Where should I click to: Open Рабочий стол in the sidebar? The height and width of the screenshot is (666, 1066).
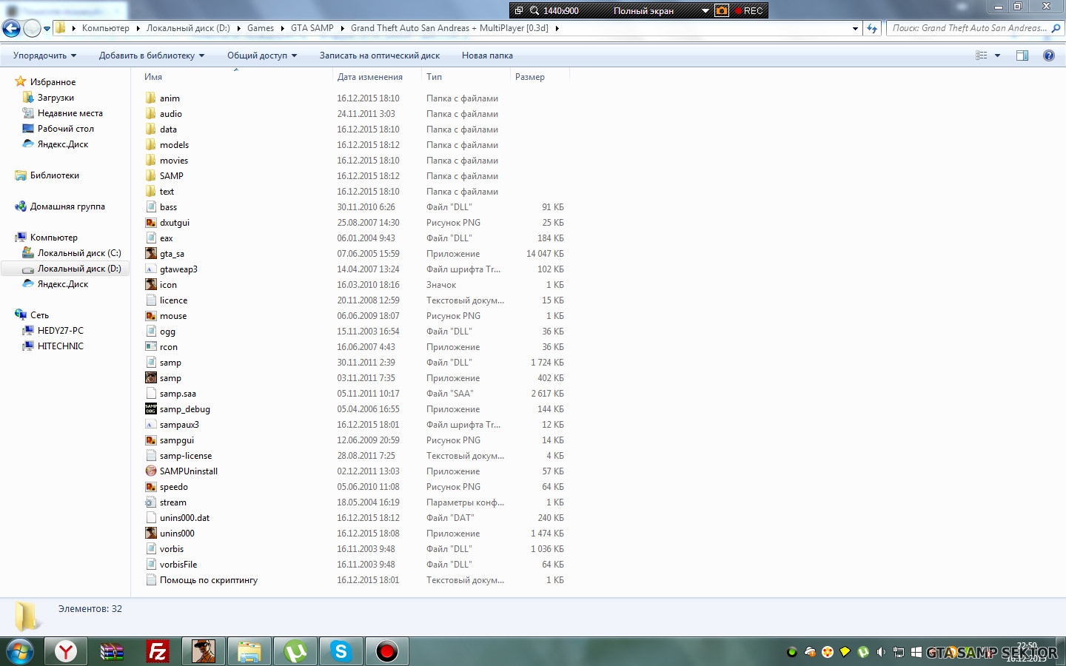click(x=66, y=129)
